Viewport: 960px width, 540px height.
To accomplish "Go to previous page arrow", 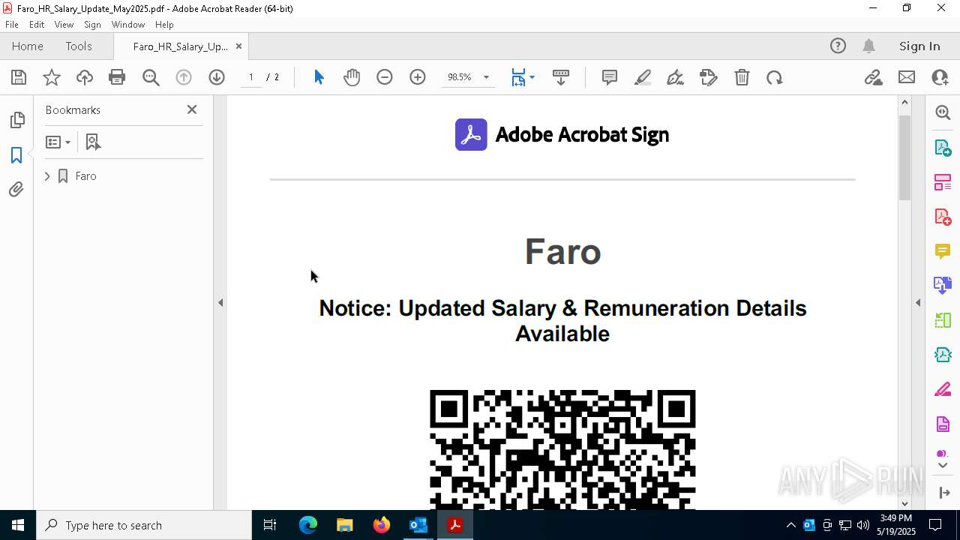I will point(184,77).
